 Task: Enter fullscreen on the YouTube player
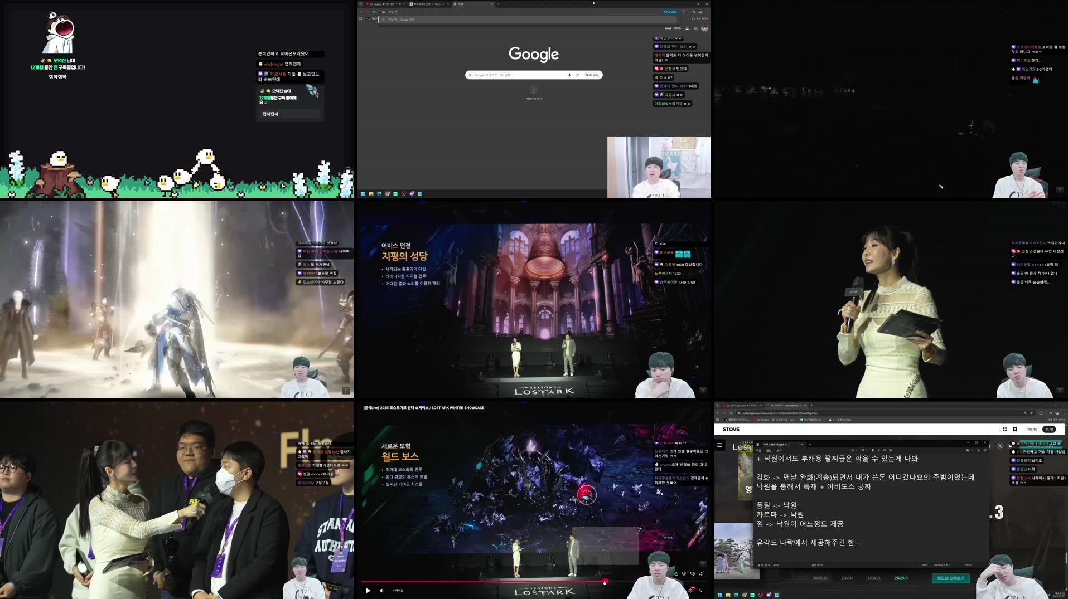pyautogui.click(x=701, y=591)
